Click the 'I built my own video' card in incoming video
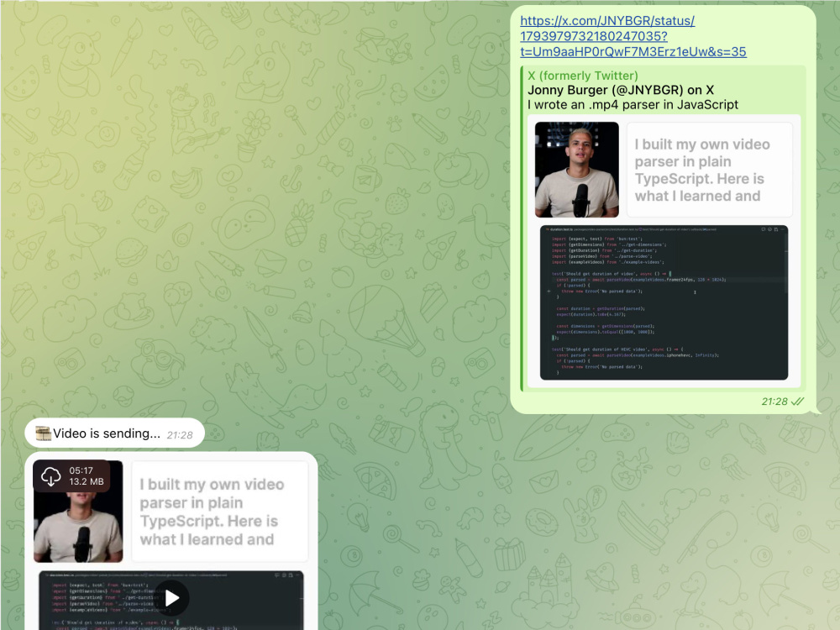 point(219,511)
